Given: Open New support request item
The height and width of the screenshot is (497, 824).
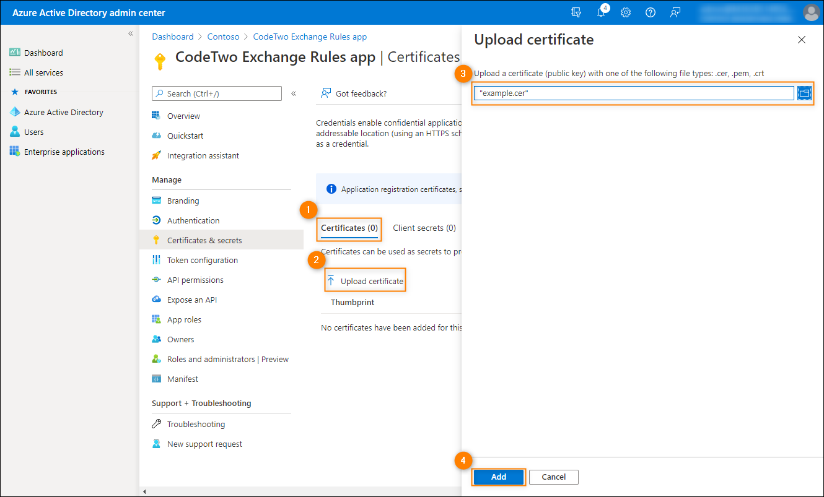Looking at the screenshot, I should (x=204, y=444).
